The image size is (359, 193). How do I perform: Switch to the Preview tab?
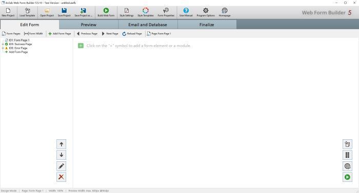click(x=89, y=25)
